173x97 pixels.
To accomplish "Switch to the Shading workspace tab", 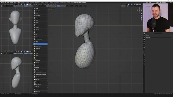I will (42, 2).
